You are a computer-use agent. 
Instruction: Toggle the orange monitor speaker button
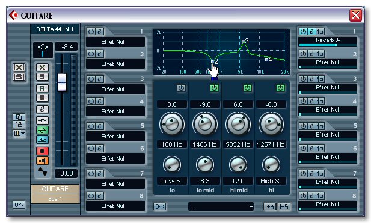(x=42, y=161)
